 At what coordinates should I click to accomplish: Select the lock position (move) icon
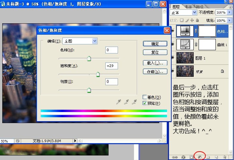(x=192, y=20)
